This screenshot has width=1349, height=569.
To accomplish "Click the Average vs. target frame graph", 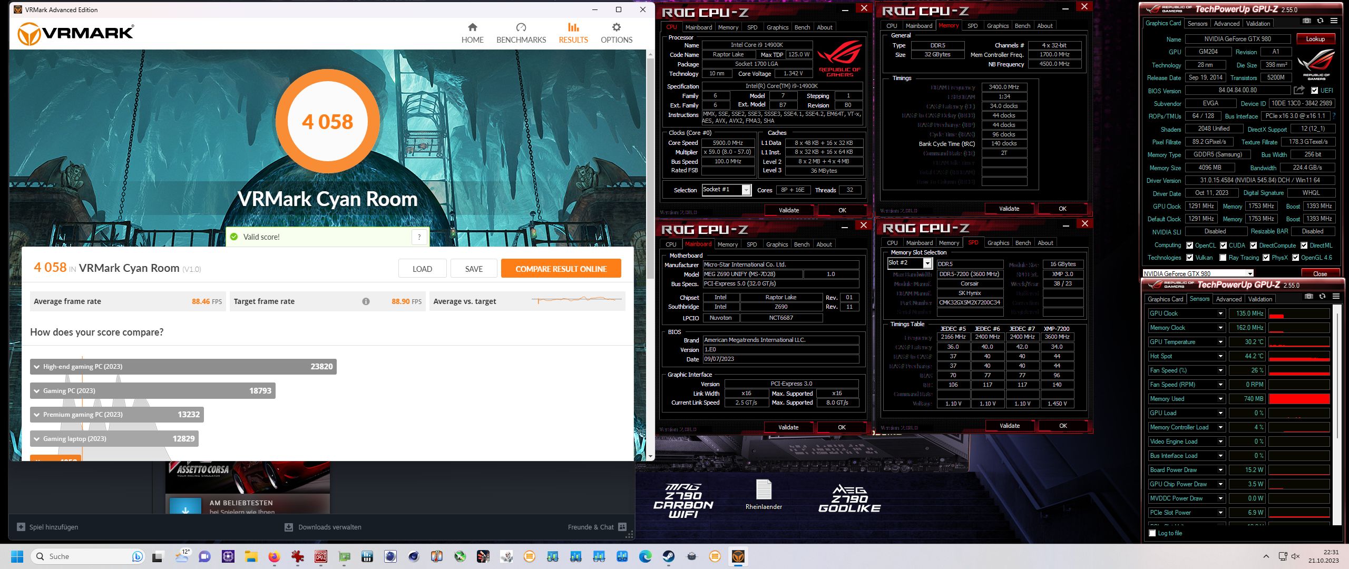I will coord(576,301).
